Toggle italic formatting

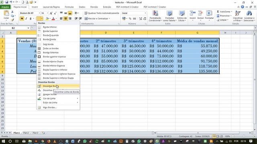pos(26,19)
